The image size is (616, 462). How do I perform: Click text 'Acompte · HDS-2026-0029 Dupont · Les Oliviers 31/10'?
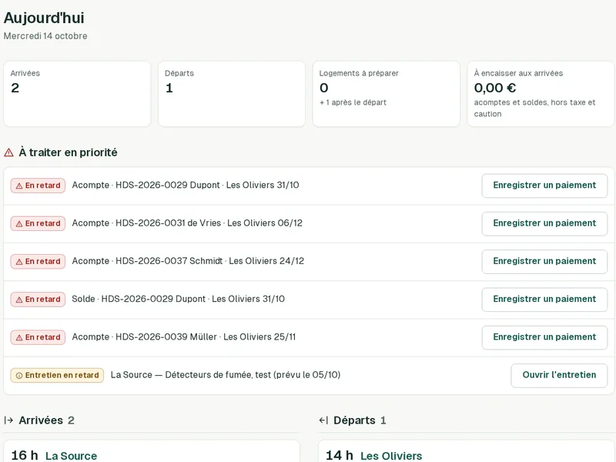[x=186, y=185]
